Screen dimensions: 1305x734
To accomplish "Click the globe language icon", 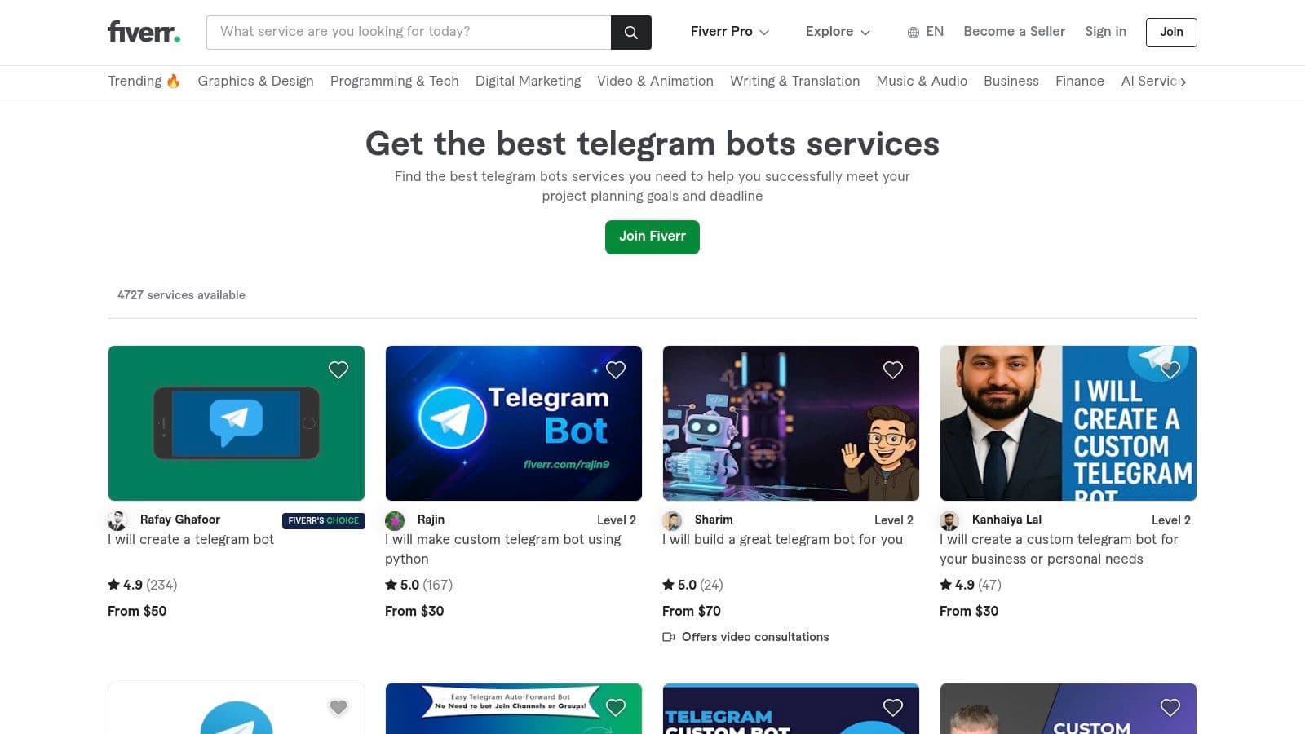I will click(913, 33).
